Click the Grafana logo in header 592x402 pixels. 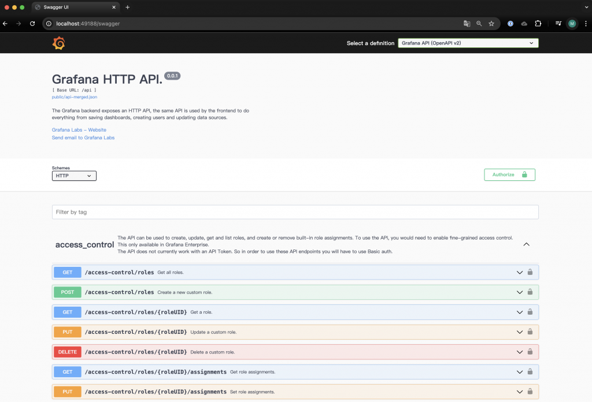point(58,43)
